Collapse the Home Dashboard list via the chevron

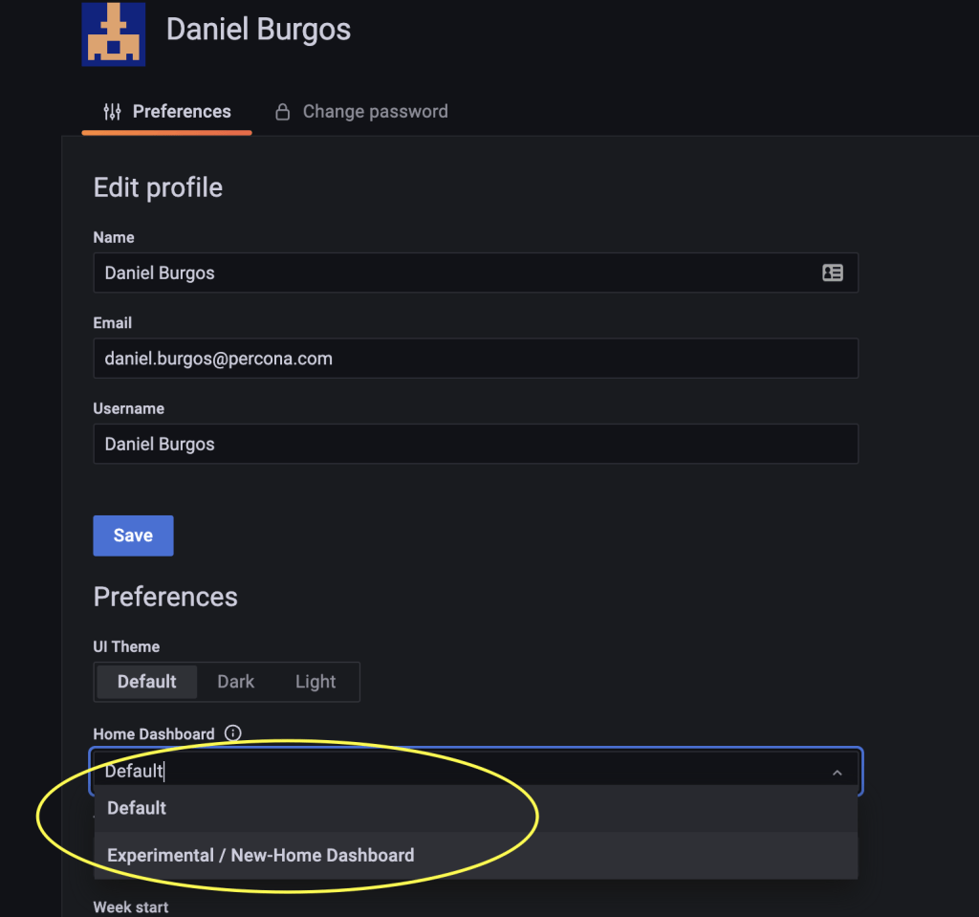coord(837,772)
